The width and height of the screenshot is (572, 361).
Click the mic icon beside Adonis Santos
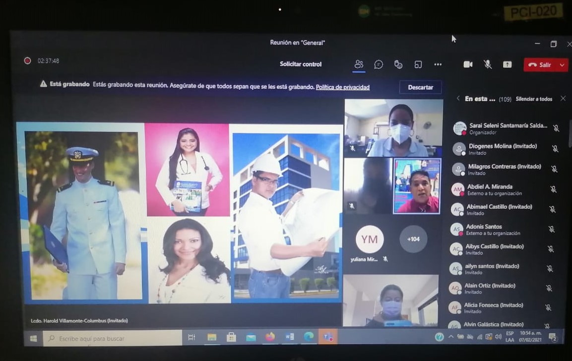click(552, 230)
